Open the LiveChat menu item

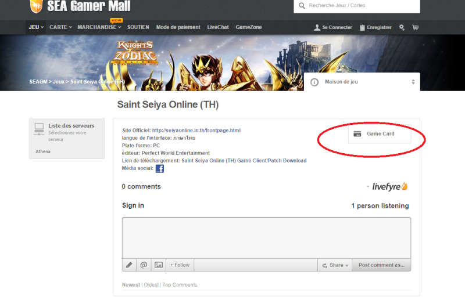218,27
